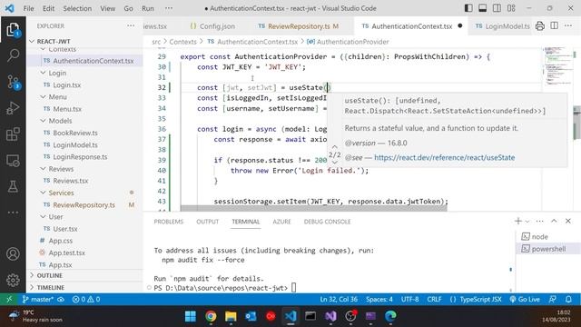Switch to ReviewRepository.ts editor tab

click(299, 26)
